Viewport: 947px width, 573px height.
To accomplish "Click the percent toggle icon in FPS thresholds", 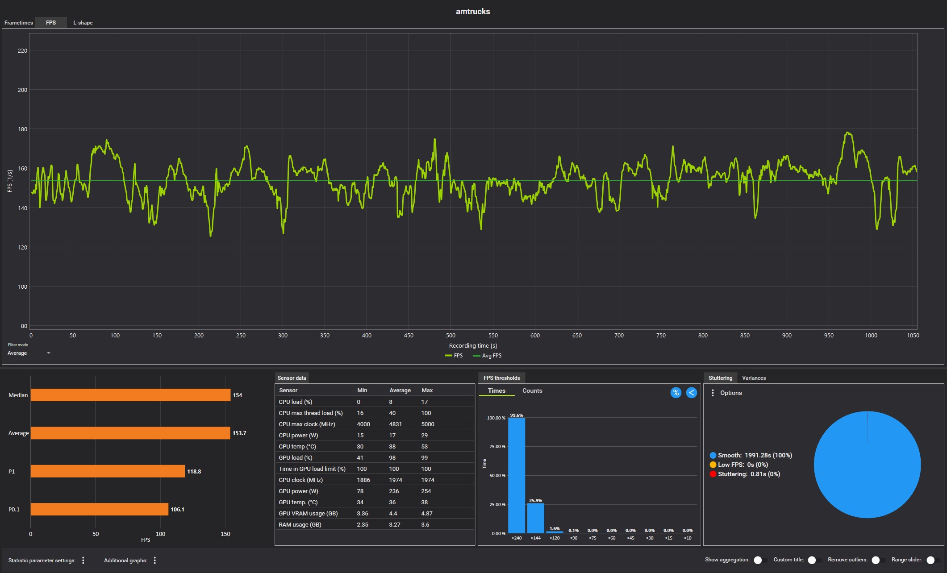I will [x=676, y=393].
